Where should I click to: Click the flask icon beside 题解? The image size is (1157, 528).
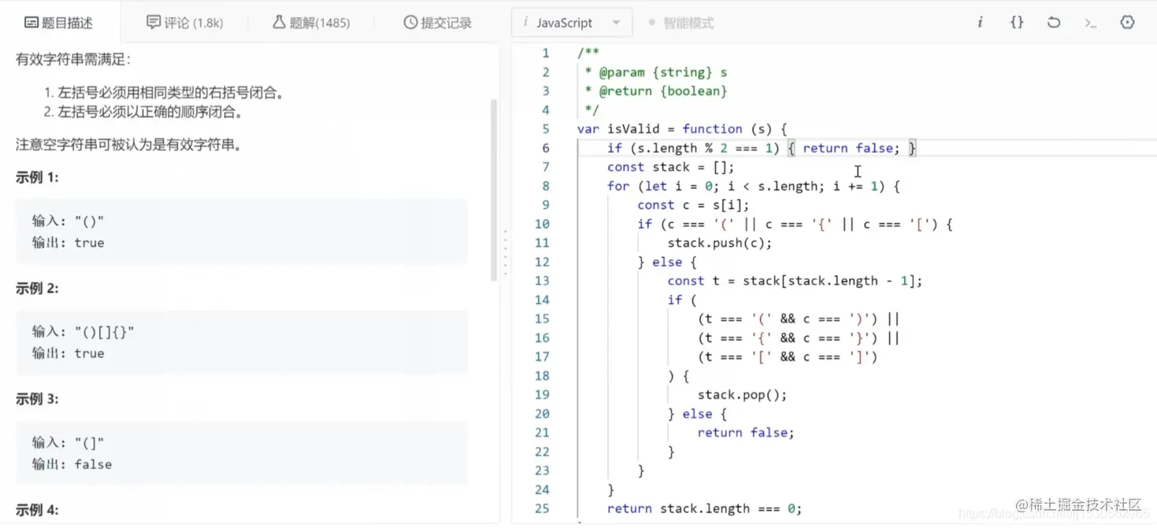coord(279,23)
